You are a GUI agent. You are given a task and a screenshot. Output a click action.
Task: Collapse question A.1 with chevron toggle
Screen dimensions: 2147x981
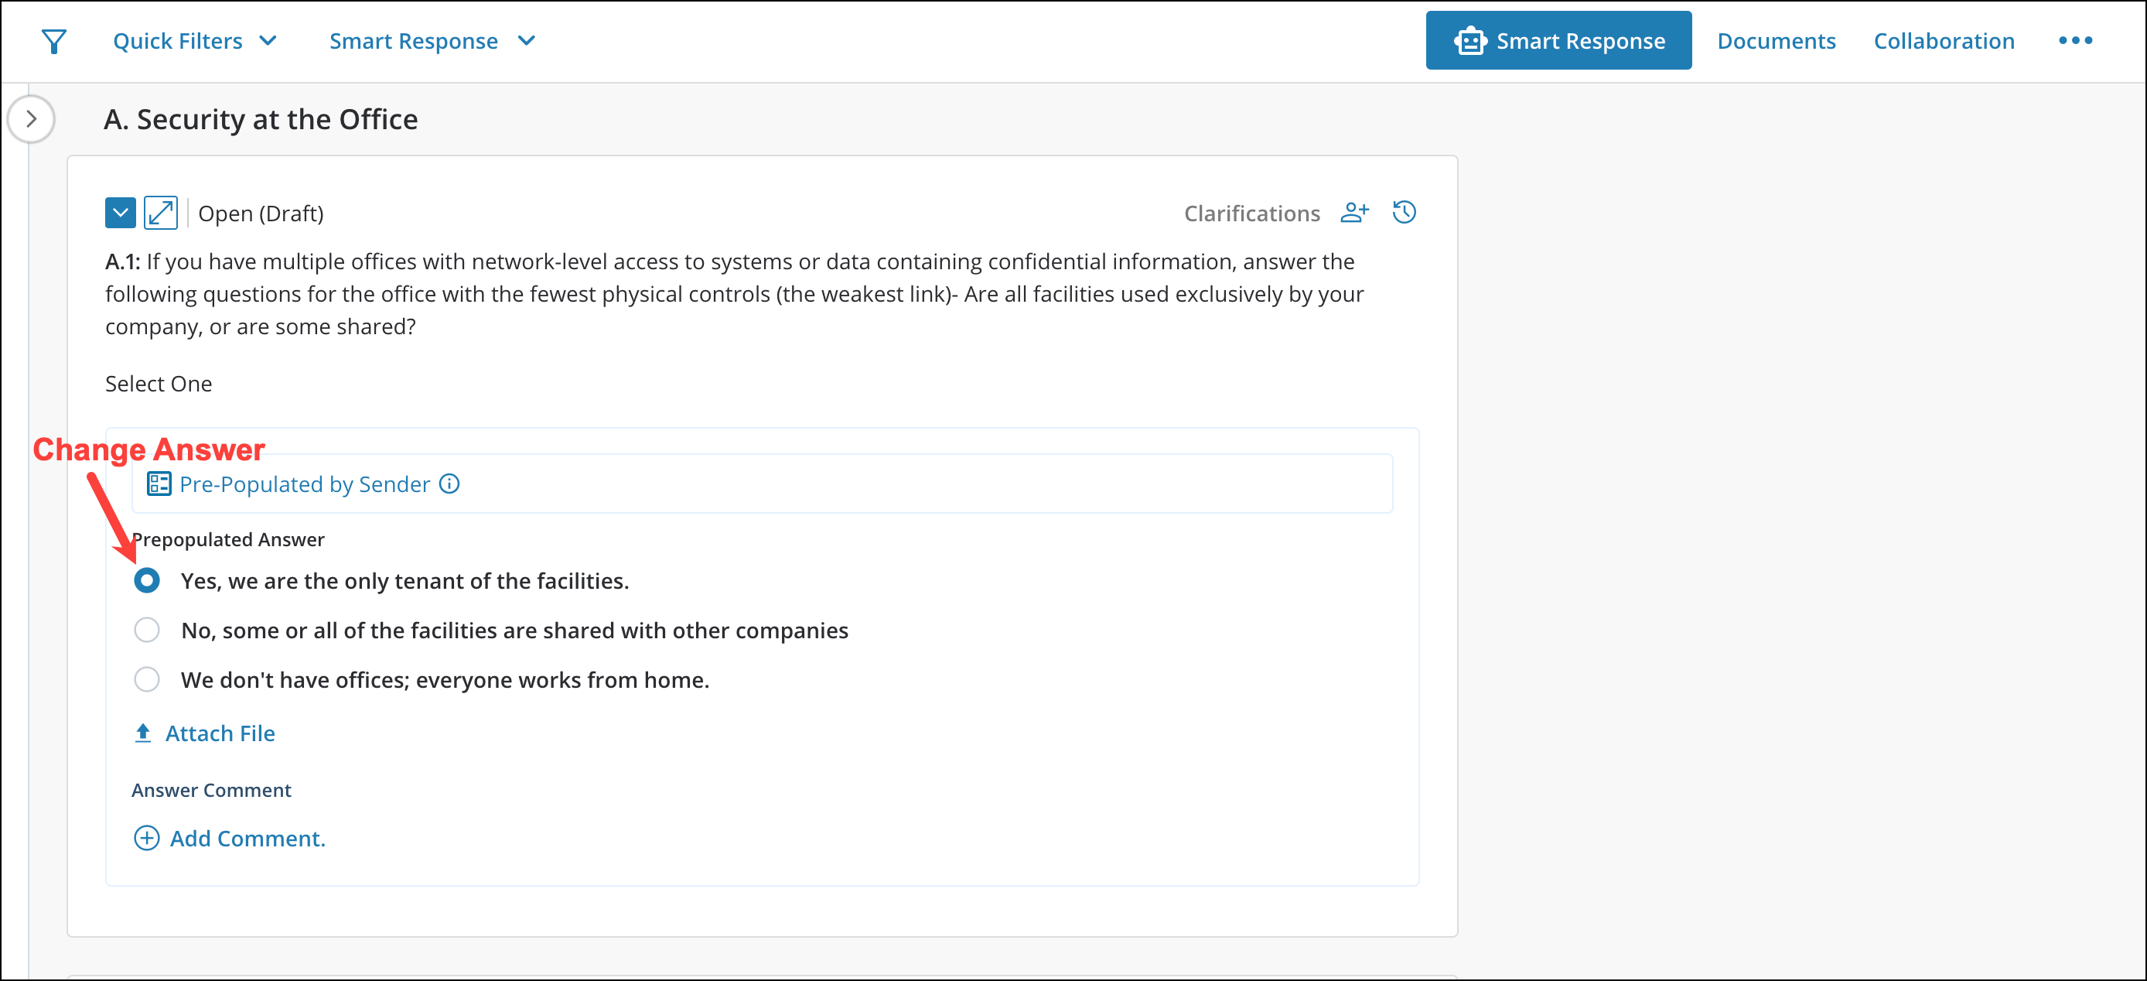(120, 214)
